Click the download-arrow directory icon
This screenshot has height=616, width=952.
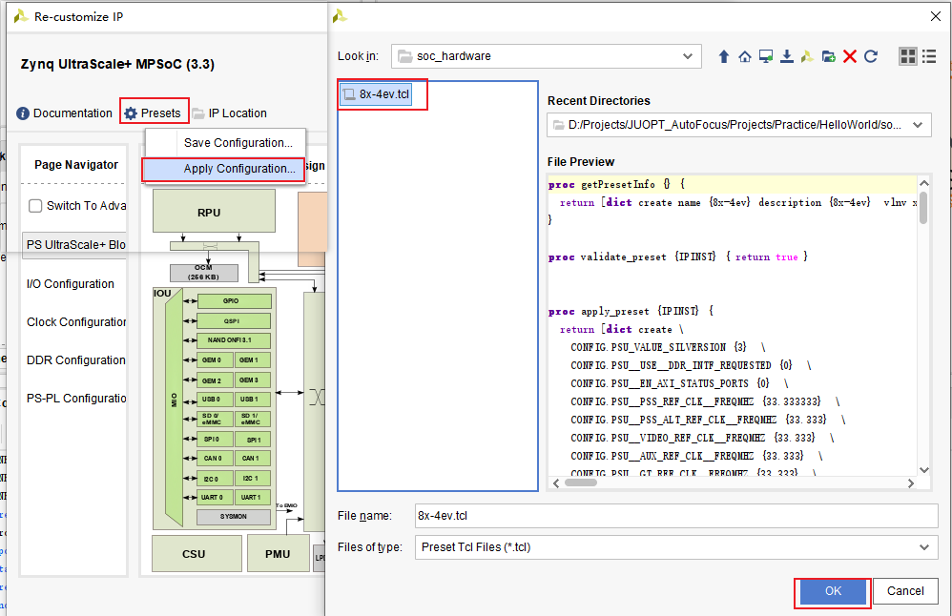pos(786,56)
